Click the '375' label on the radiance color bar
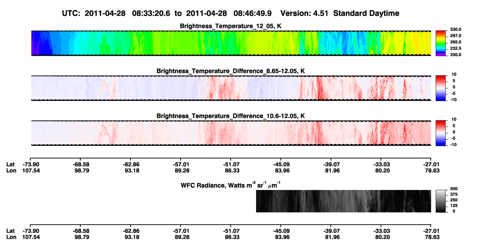The height and width of the screenshot is (245, 479). click(453, 194)
